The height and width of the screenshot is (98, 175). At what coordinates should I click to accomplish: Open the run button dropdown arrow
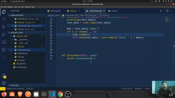pyautogui.click(x=164, y=11)
